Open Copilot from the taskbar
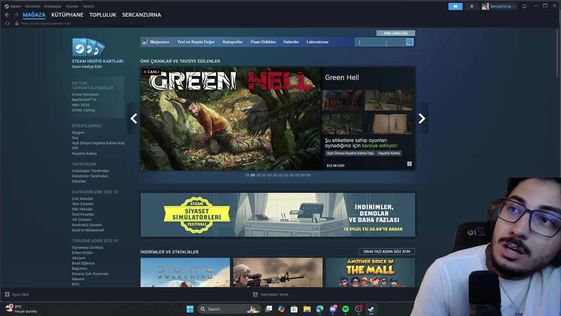561x316 pixels. (x=281, y=309)
